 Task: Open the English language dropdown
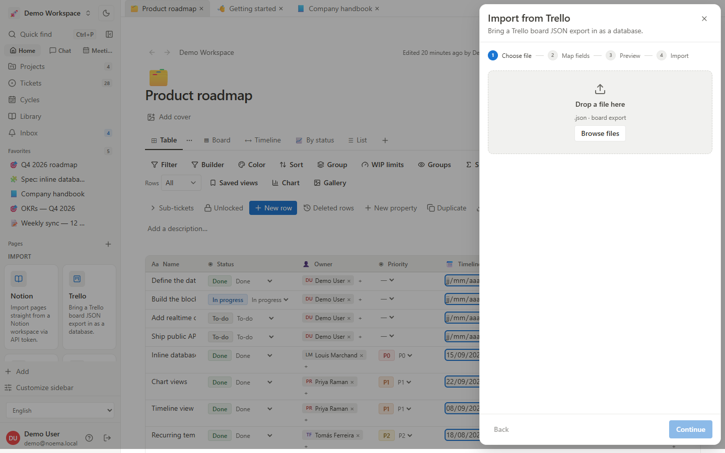pos(60,410)
